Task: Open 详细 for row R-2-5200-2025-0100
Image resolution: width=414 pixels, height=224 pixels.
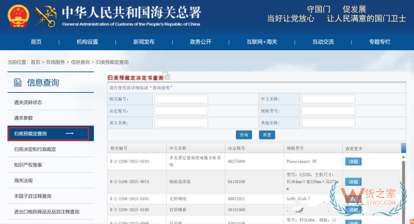Action: tap(353, 210)
